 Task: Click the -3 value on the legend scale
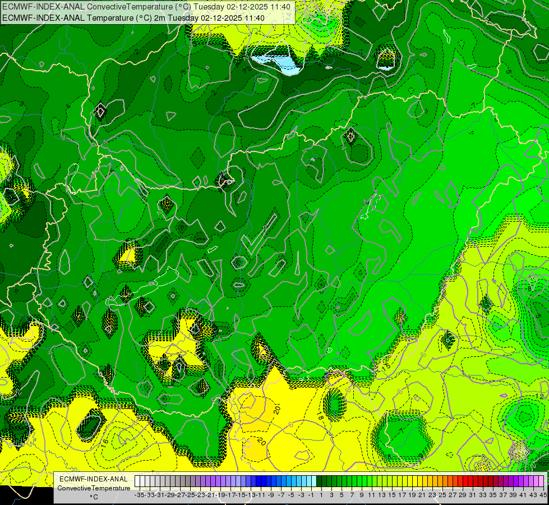(302, 495)
